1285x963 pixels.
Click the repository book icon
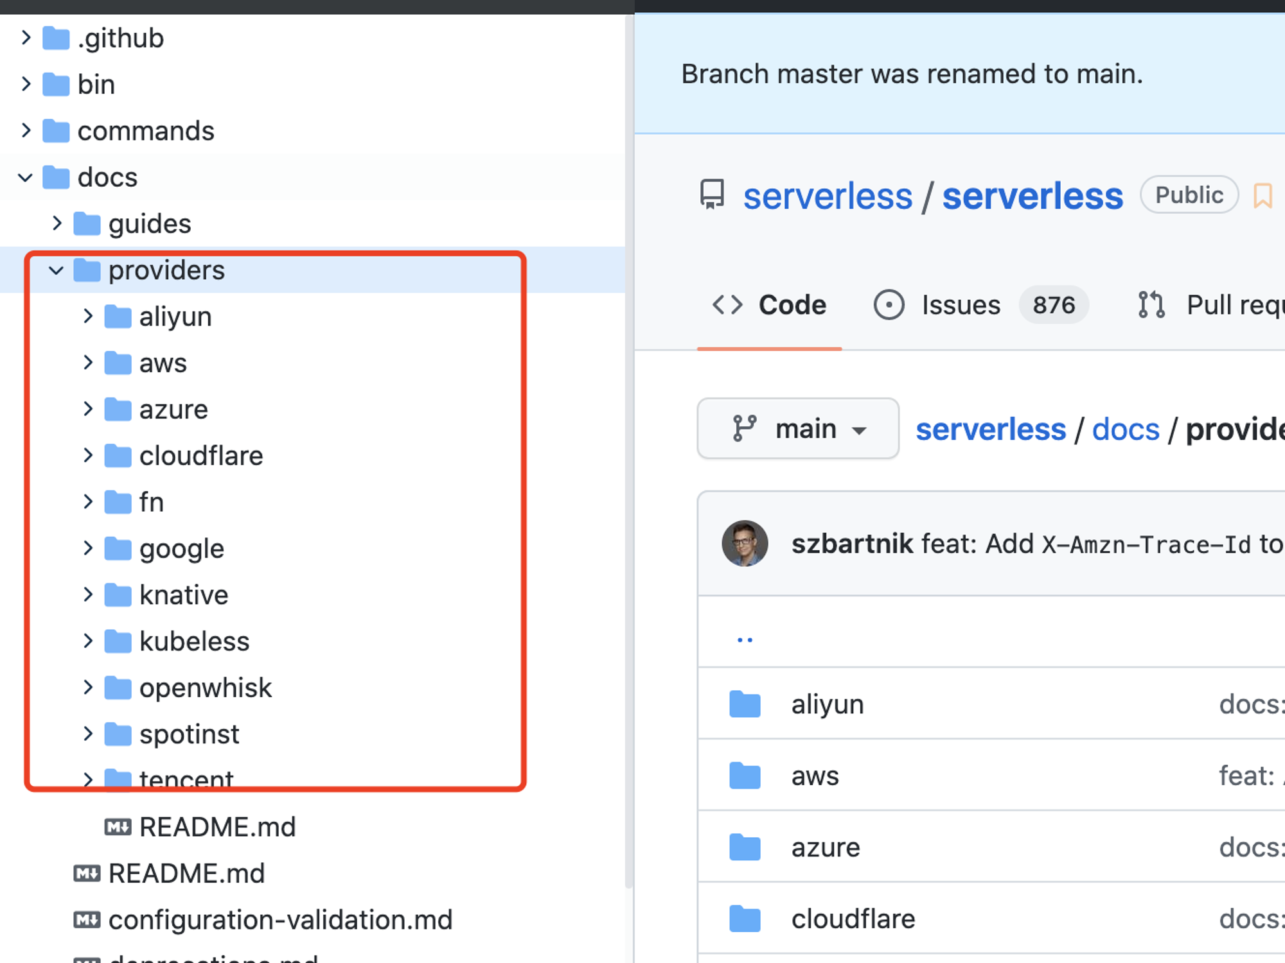[x=712, y=195]
